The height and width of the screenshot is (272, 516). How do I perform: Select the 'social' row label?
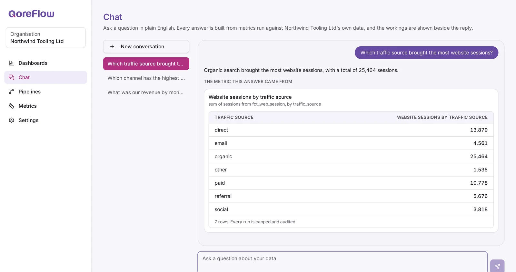click(221, 209)
